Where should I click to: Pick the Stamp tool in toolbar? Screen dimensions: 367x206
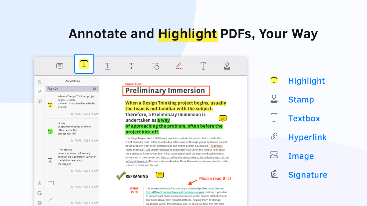tap(227, 66)
